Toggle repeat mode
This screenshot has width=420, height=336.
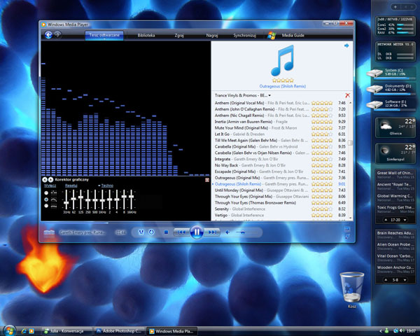pyautogui.click(x=151, y=232)
